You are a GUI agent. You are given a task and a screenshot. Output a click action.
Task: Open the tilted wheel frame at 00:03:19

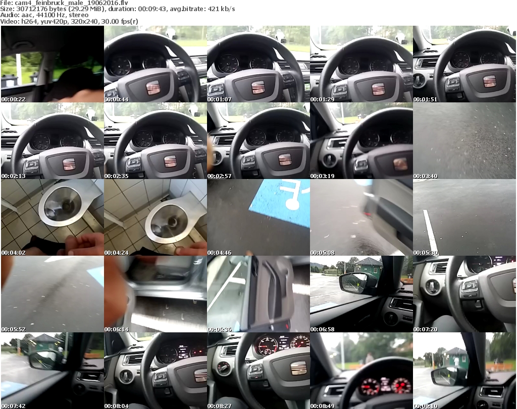coord(361,141)
